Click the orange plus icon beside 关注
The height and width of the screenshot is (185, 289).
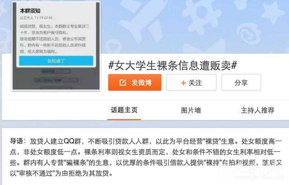183,83
